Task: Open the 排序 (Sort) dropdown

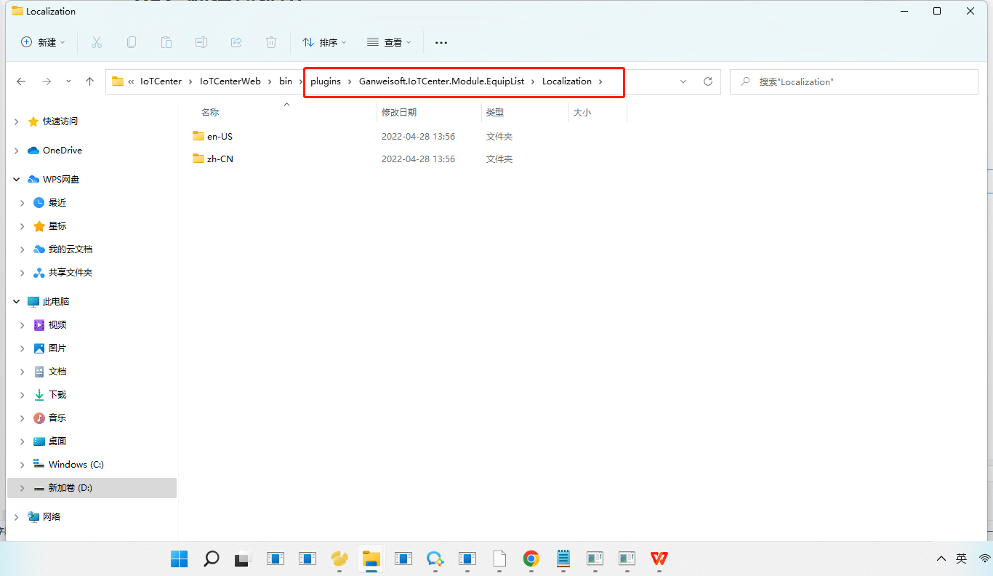Action: (x=324, y=42)
